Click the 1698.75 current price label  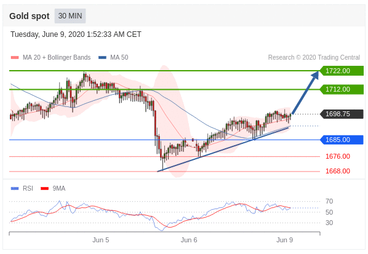(342, 114)
